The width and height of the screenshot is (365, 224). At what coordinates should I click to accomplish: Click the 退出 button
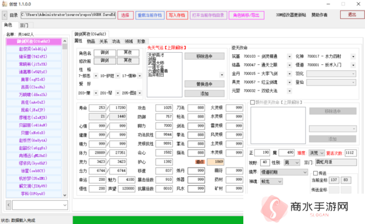pos(352,15)
